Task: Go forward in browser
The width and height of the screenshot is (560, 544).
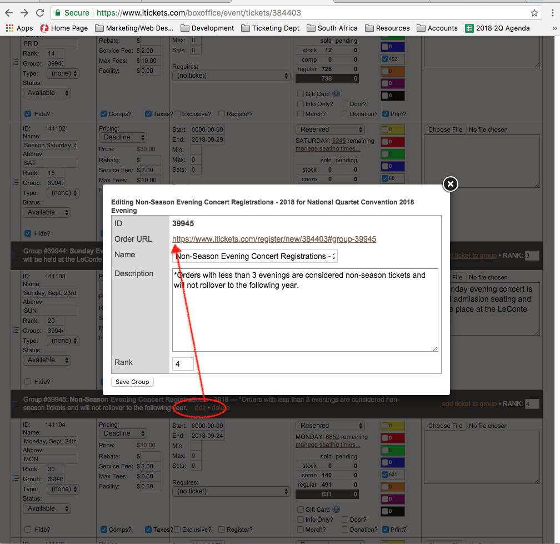Action: click(x=24, y=13)
